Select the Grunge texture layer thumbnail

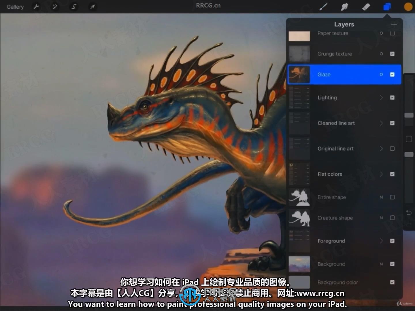(299, 54)
